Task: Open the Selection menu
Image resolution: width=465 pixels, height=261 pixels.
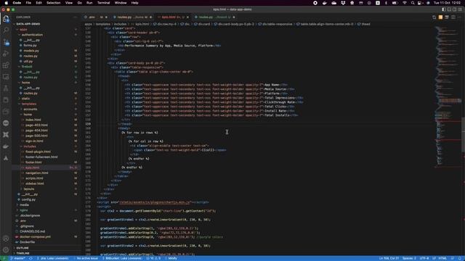Action: (x=53, y=3)
